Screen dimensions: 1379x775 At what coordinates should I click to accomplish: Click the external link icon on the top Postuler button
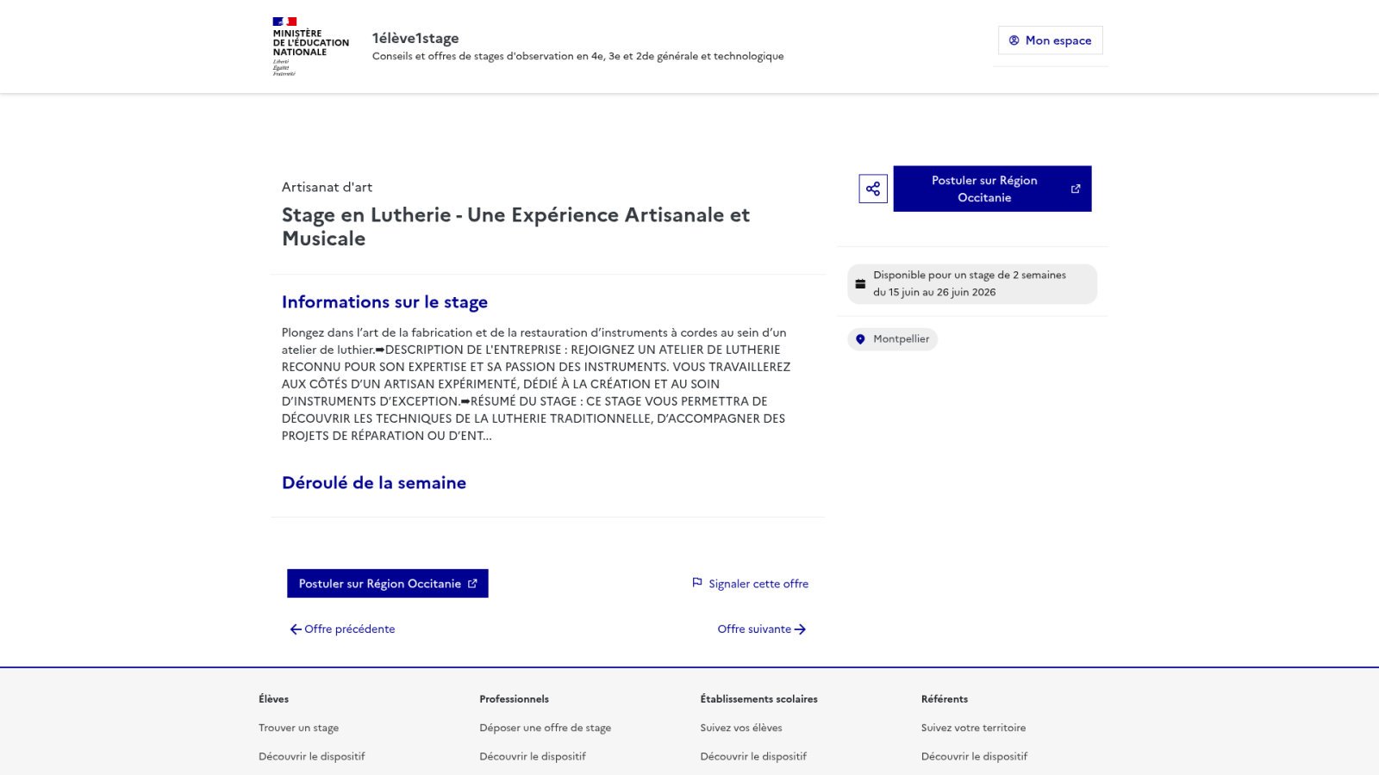[x=1076, y=189]
